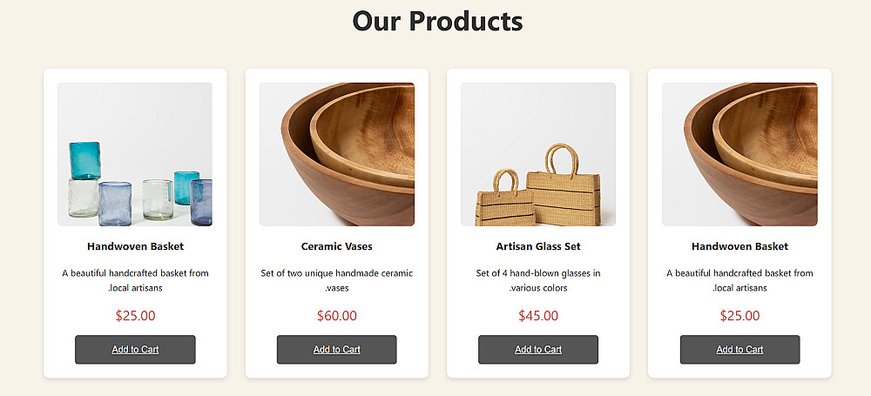871x396 pixels.
Task: Open the colored glassware product photo
Action: click(135, 154)
